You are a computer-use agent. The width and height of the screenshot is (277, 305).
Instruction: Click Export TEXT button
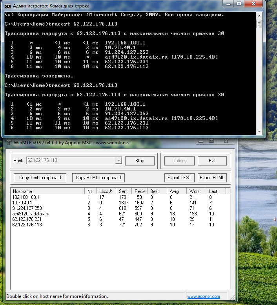coord(179,178)
